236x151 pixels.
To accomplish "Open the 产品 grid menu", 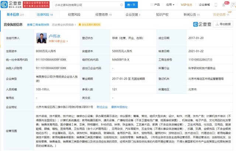I will click(155, 5).
